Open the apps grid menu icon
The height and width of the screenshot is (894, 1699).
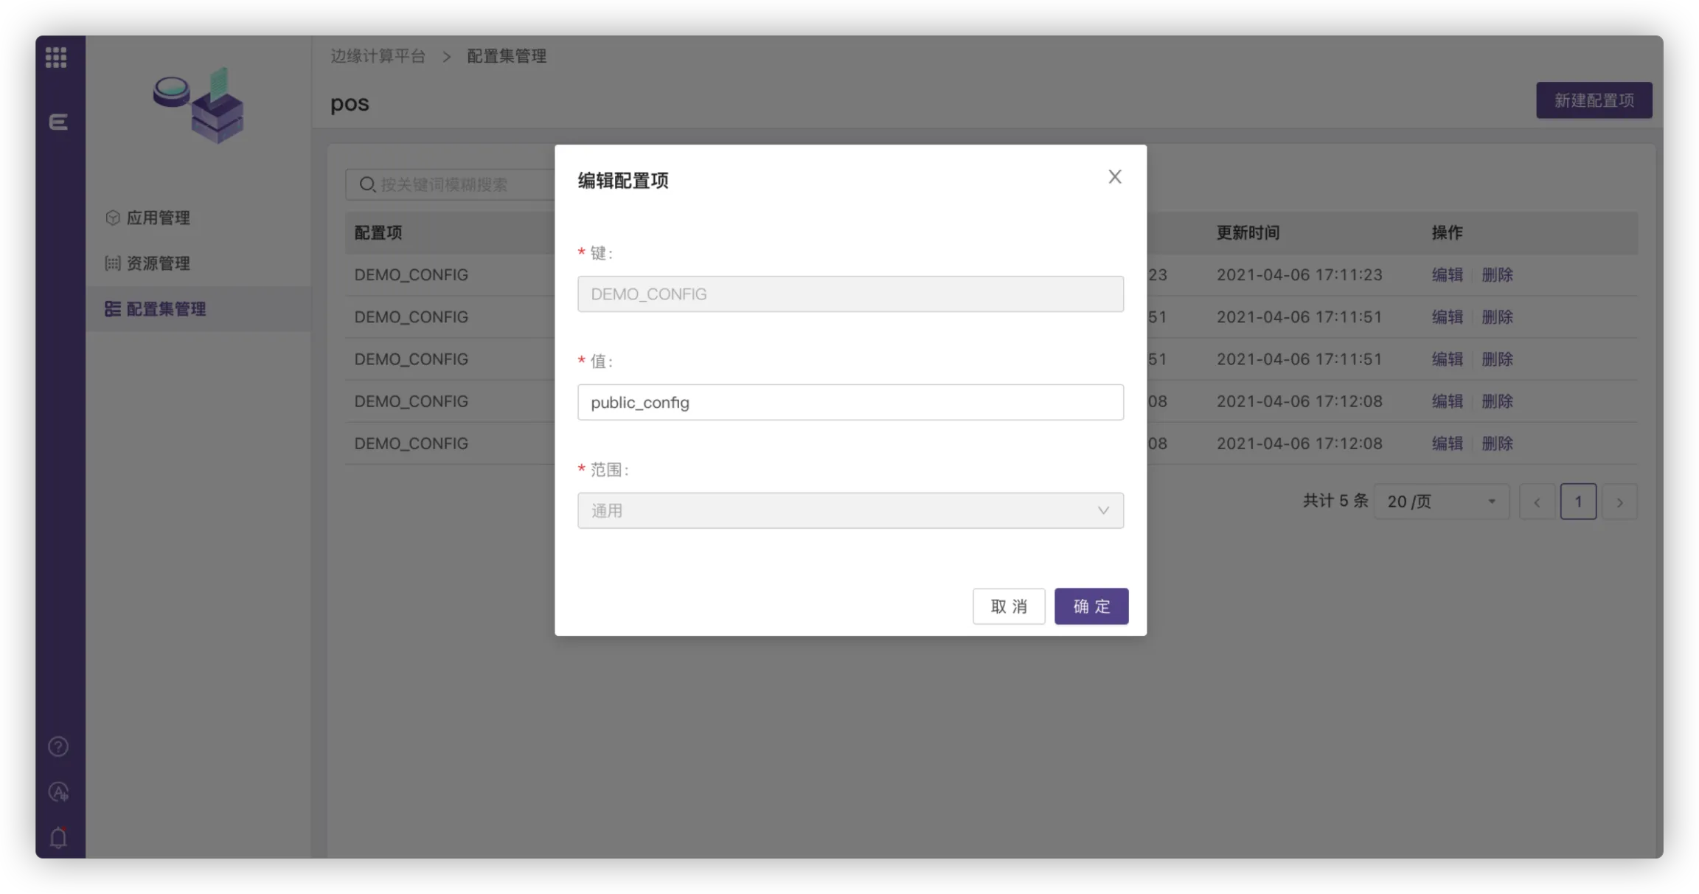(56, 58)
